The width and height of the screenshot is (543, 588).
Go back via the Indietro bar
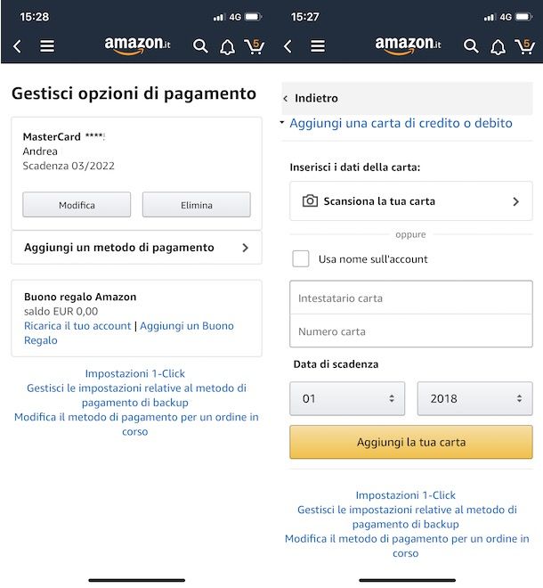407,98
